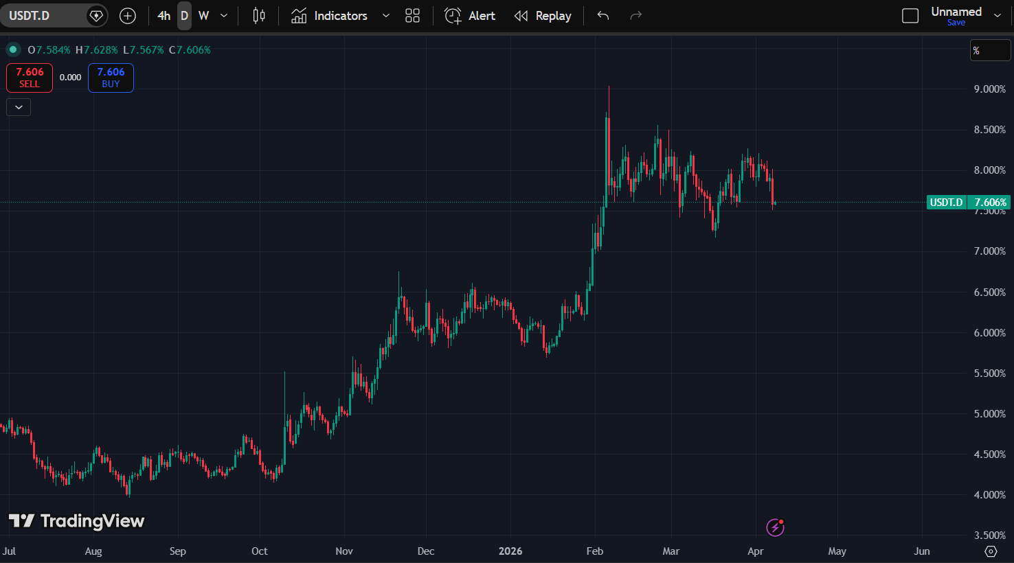Click the Apr label on the time axis

(x=756, y=551)
